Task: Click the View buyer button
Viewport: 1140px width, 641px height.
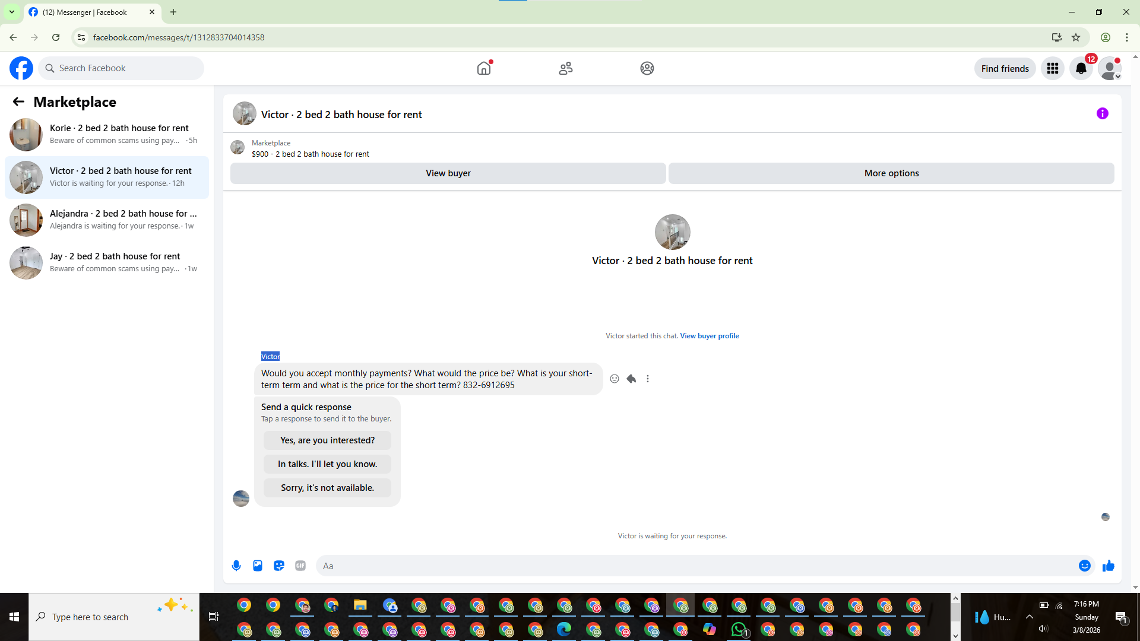Action: (x=448, y=173)
